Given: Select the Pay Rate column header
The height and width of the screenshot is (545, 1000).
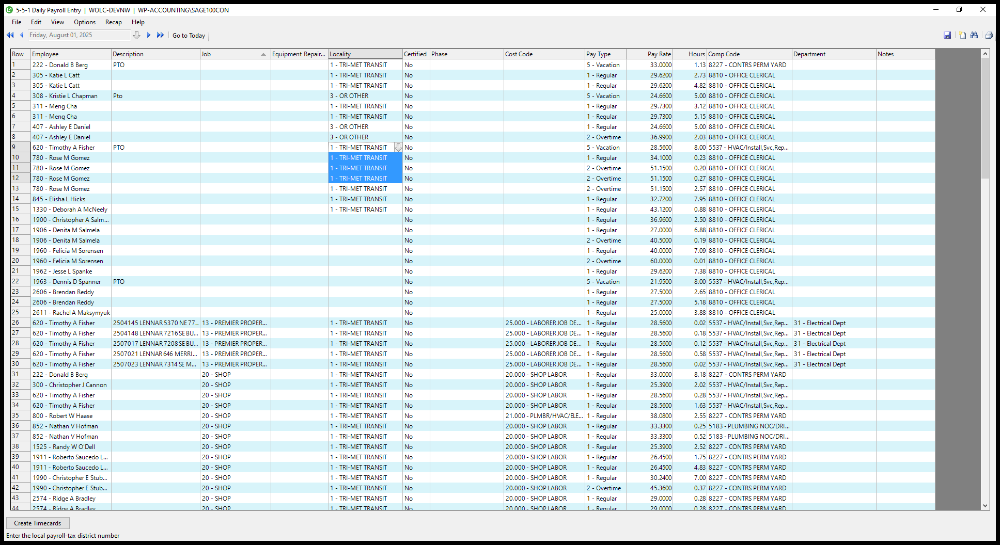Looking at the screenshot, I should 649,54.
